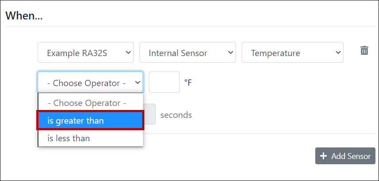
Task: Click the plus icon on Add Sensor
Action: coord(324,156)
